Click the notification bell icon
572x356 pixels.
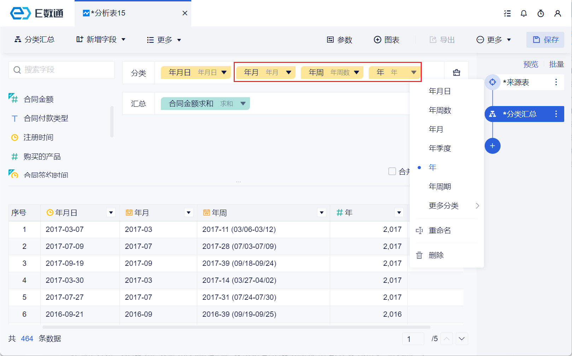pyautogui.click(x=524, y=13)
